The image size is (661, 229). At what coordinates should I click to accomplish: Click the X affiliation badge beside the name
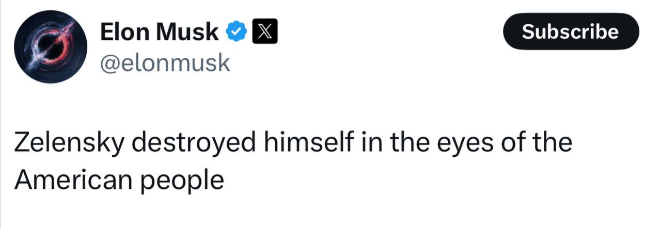point(262,32)
